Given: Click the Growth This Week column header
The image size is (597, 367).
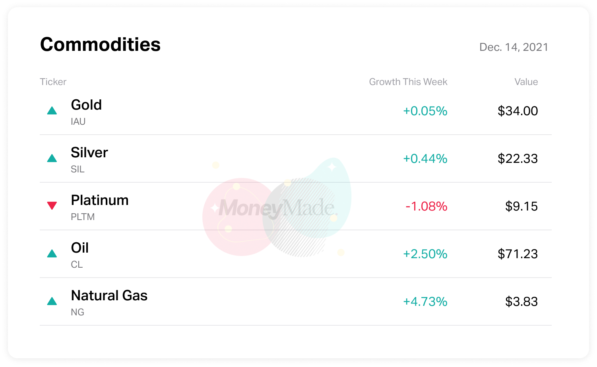Looking at the screenshot, I should [408, 82].
